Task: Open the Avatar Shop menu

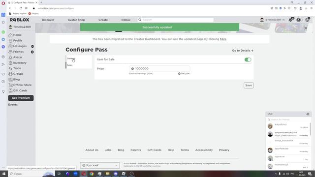Action: pos(76,20)
